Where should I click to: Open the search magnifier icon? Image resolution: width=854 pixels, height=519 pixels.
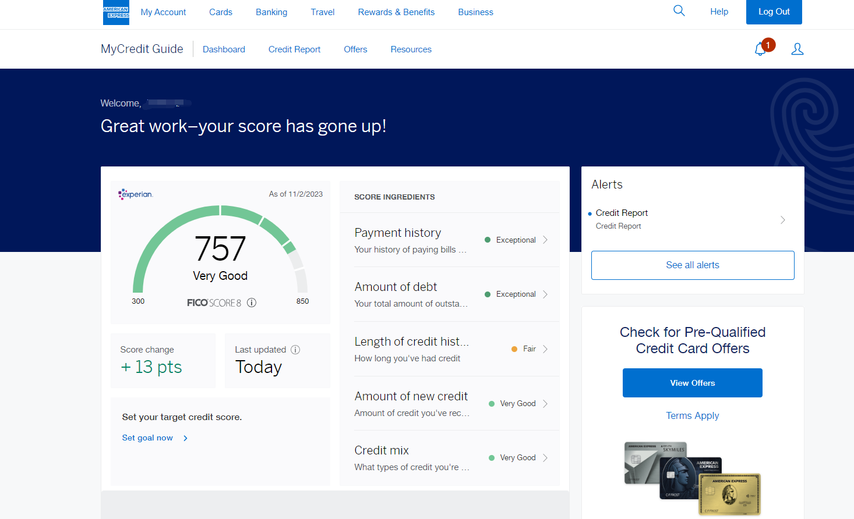[679, 10]
